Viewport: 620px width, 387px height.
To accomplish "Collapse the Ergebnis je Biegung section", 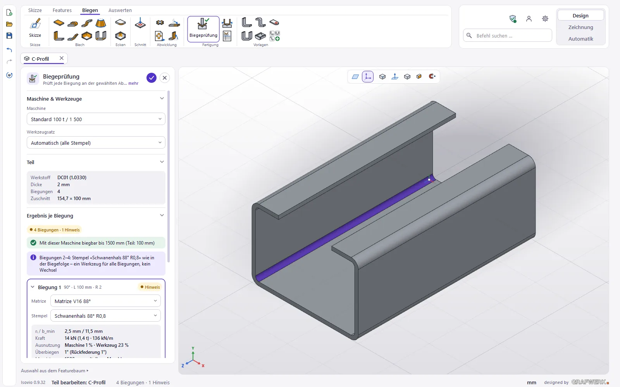I will tap(162, 216).
